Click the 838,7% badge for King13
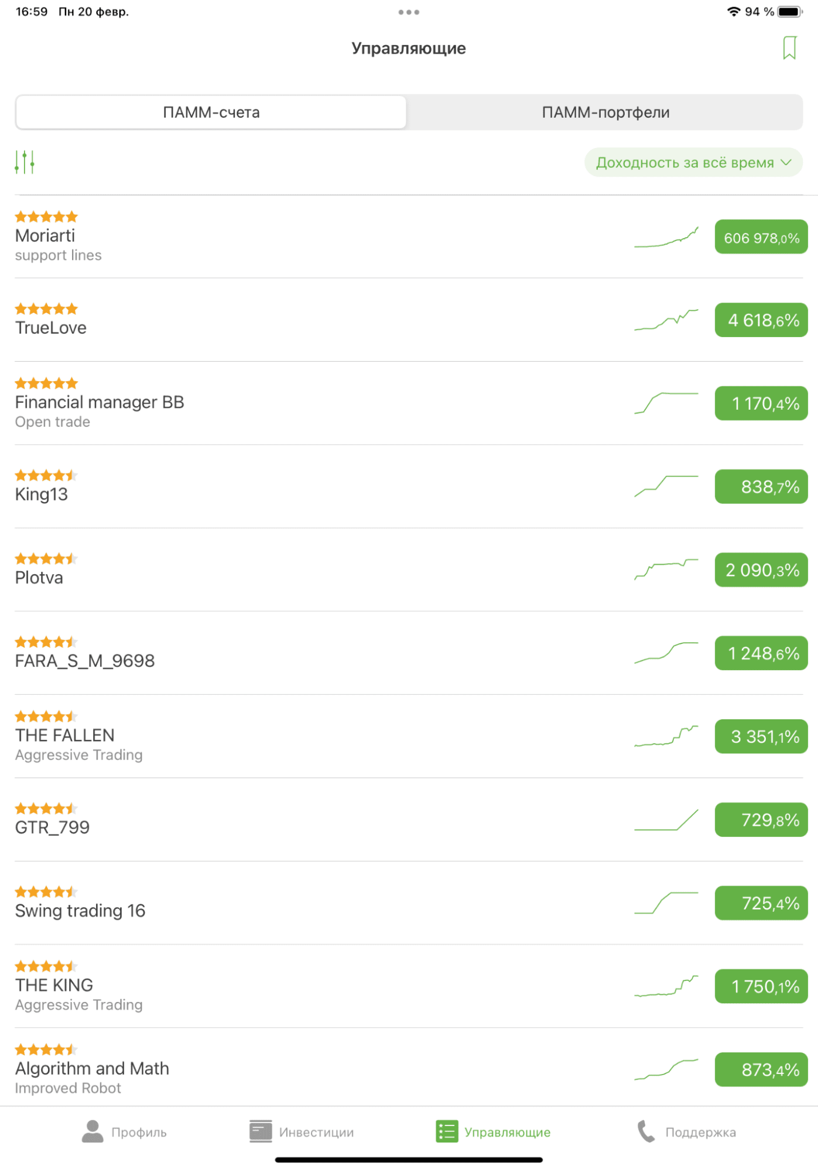This screenshot has width=818, height=1170. click(x=761, y=486)
